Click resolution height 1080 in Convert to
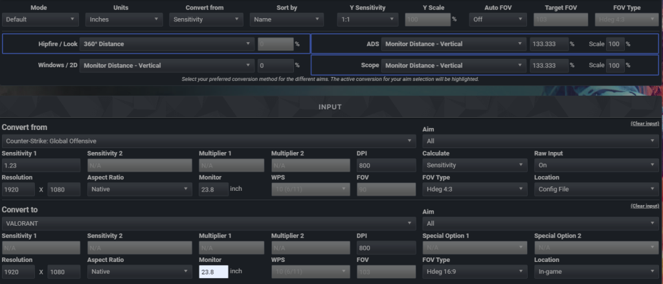663x284 pixels. click(x=64, y=272)
